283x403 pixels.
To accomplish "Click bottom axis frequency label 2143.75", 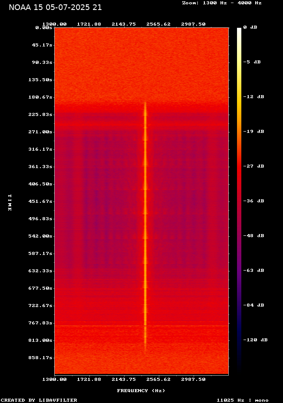I will [124, 380].
